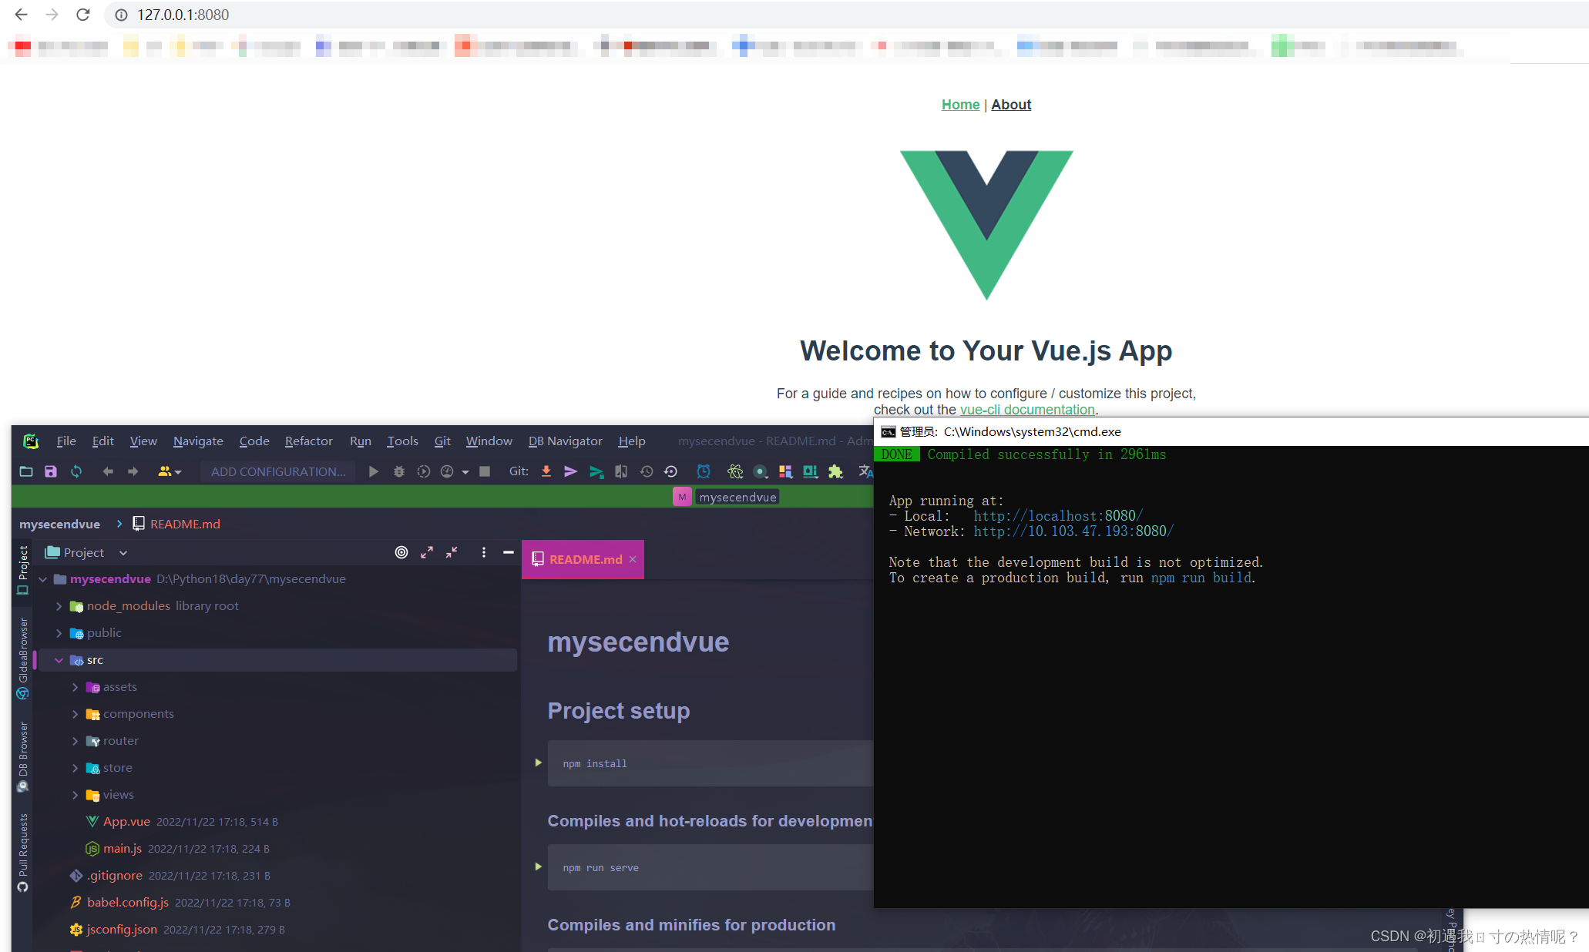This screenshot has height=952, width=1589.
Task: Open the Navigate menu
Action: [x=198, y=441]
